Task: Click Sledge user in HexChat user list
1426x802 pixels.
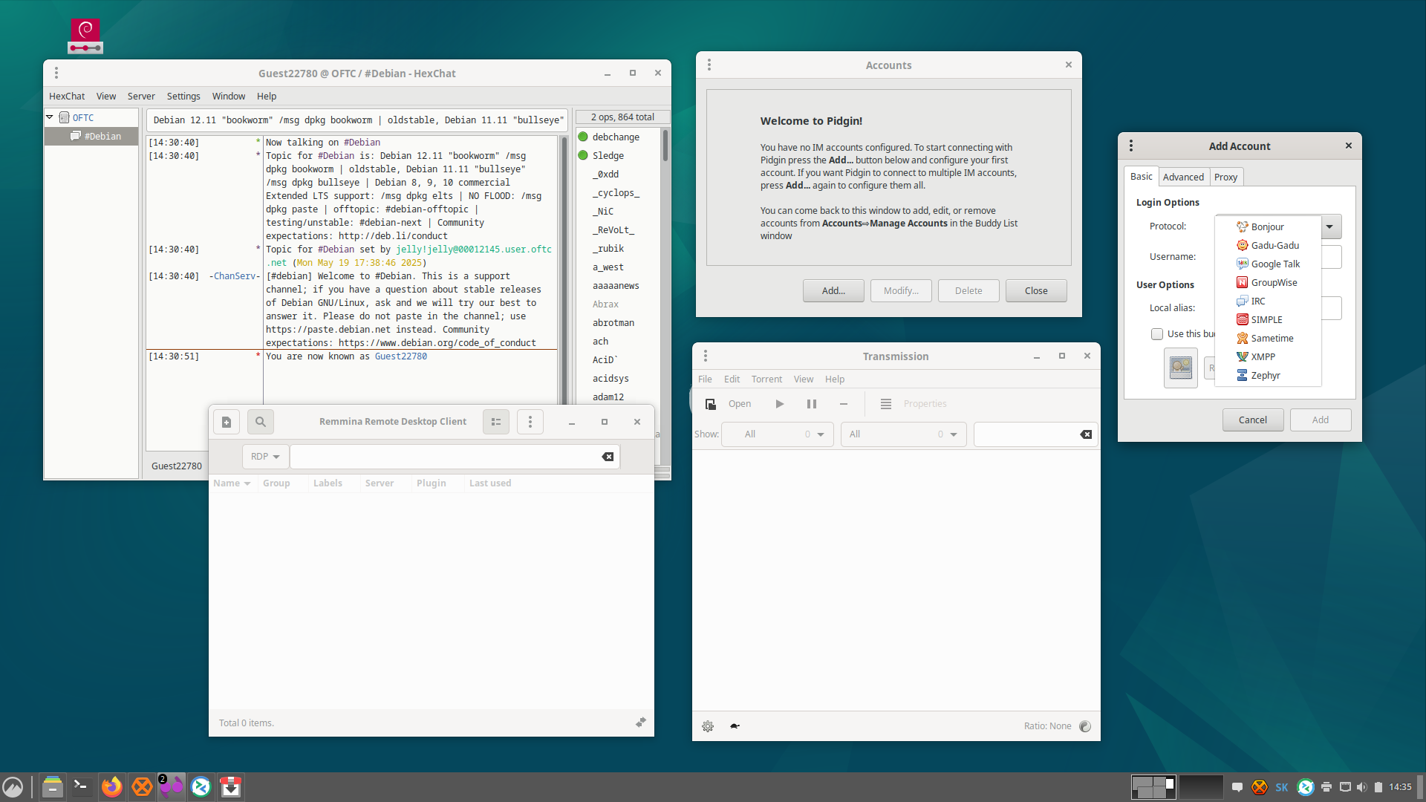Action: pos(608,156)
